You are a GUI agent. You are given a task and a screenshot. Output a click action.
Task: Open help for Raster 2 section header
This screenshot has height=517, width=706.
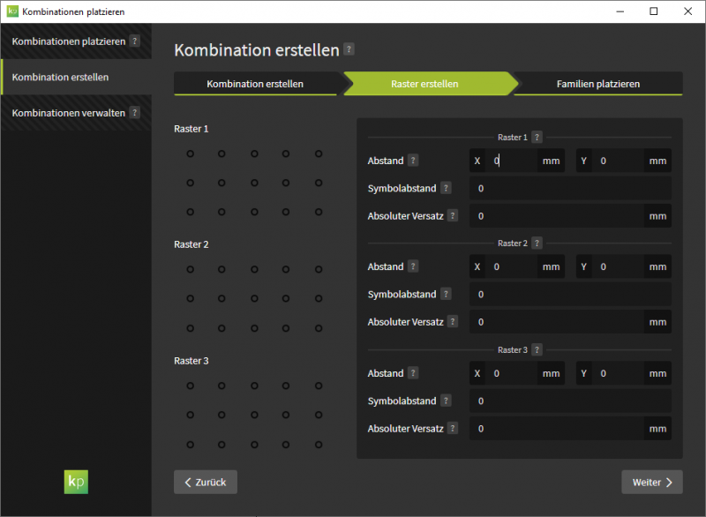click(x=537, y=244)
